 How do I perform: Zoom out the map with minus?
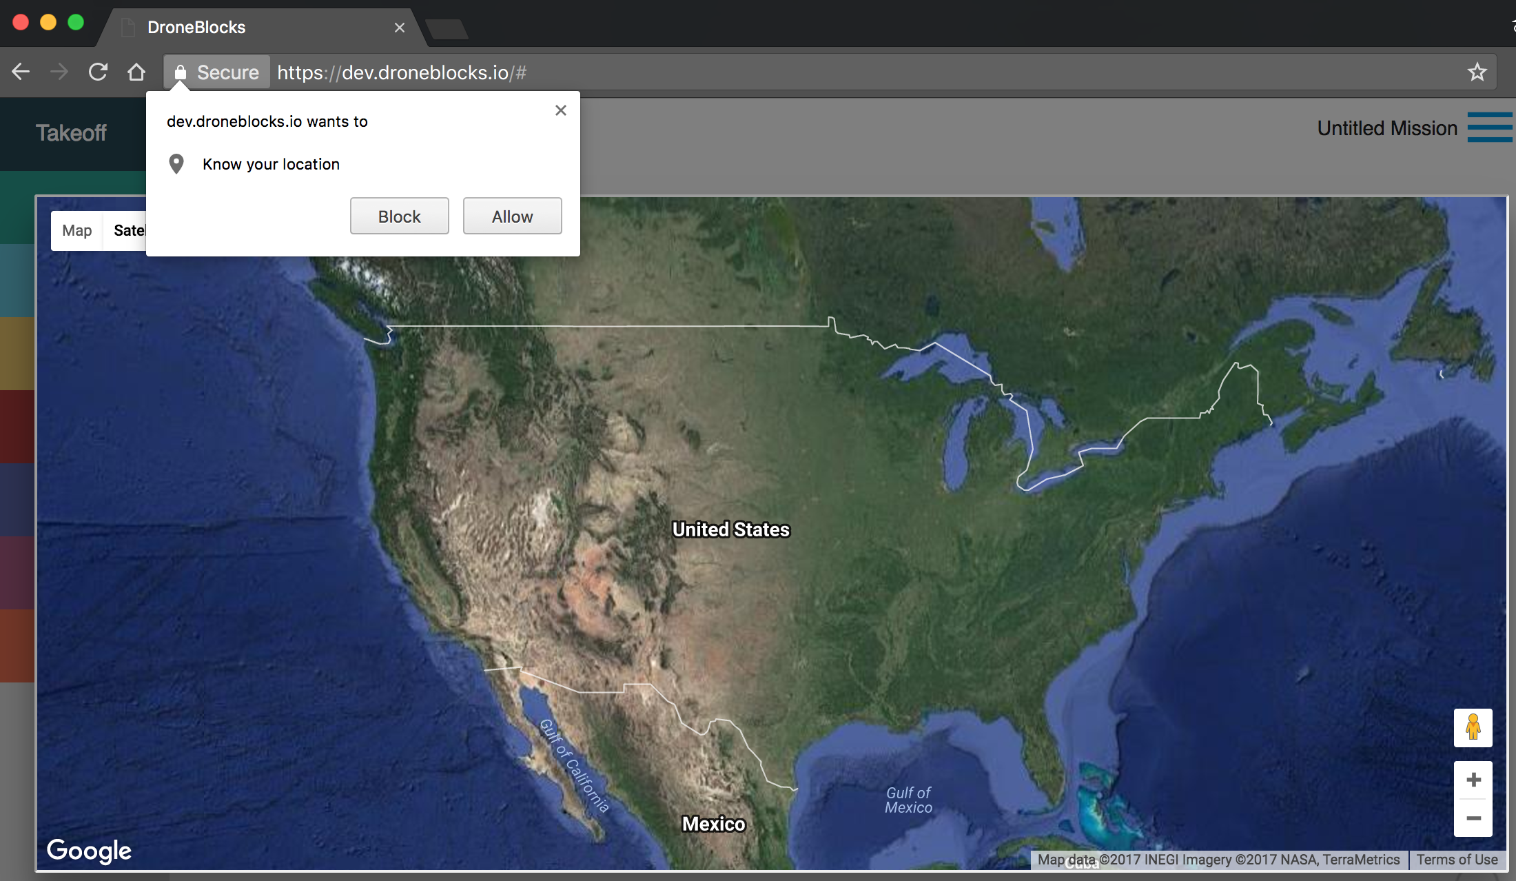(x=1473, y=818)
